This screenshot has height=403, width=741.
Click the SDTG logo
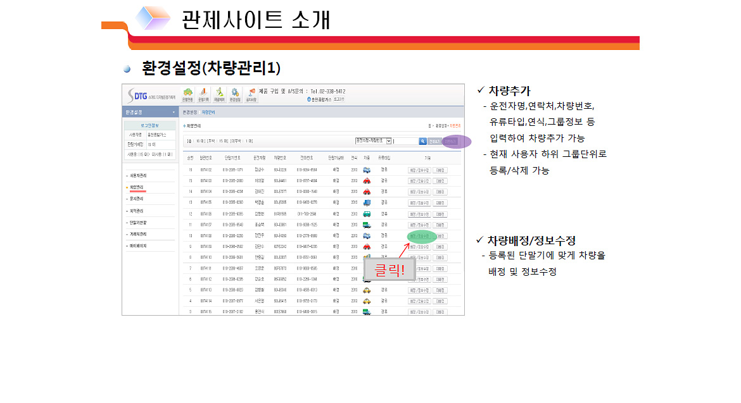pyautogui.click(x=150, y=95)
